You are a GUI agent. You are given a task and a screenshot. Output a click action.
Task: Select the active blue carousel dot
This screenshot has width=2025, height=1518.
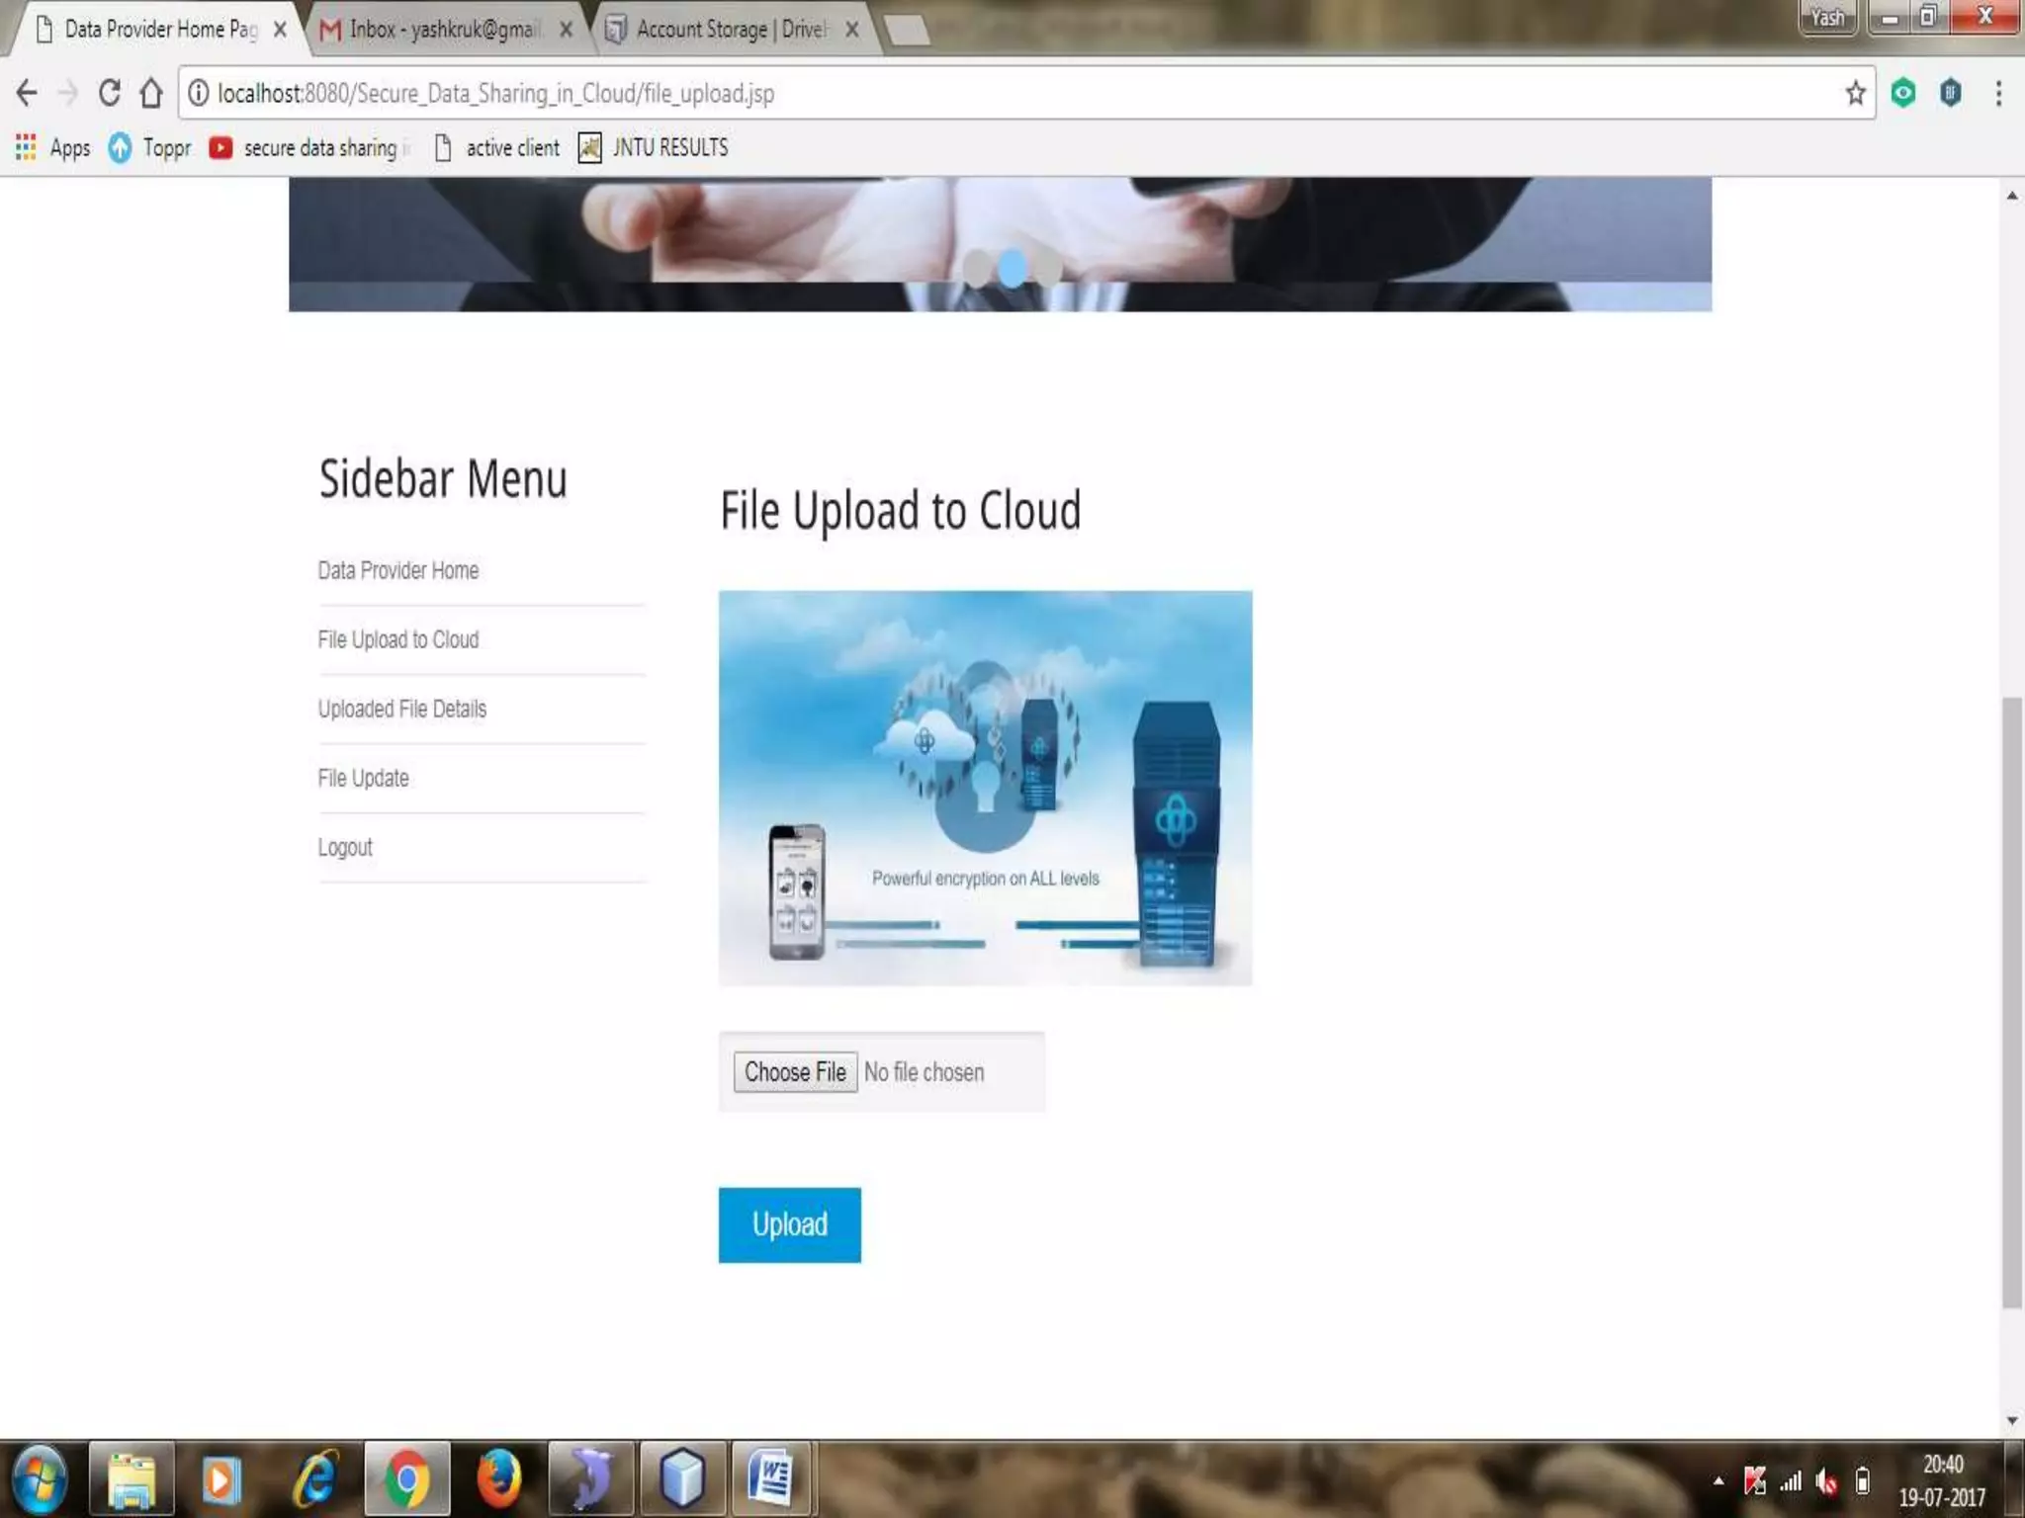tap(1012, 268)
